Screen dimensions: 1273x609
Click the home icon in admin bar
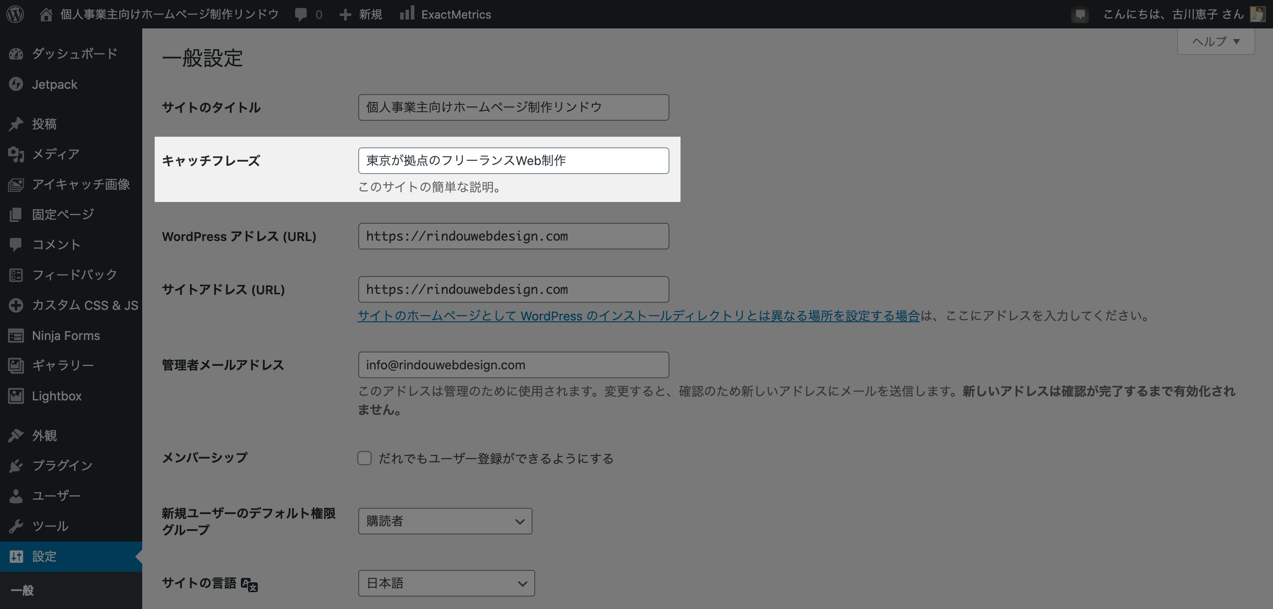[46, 14]
